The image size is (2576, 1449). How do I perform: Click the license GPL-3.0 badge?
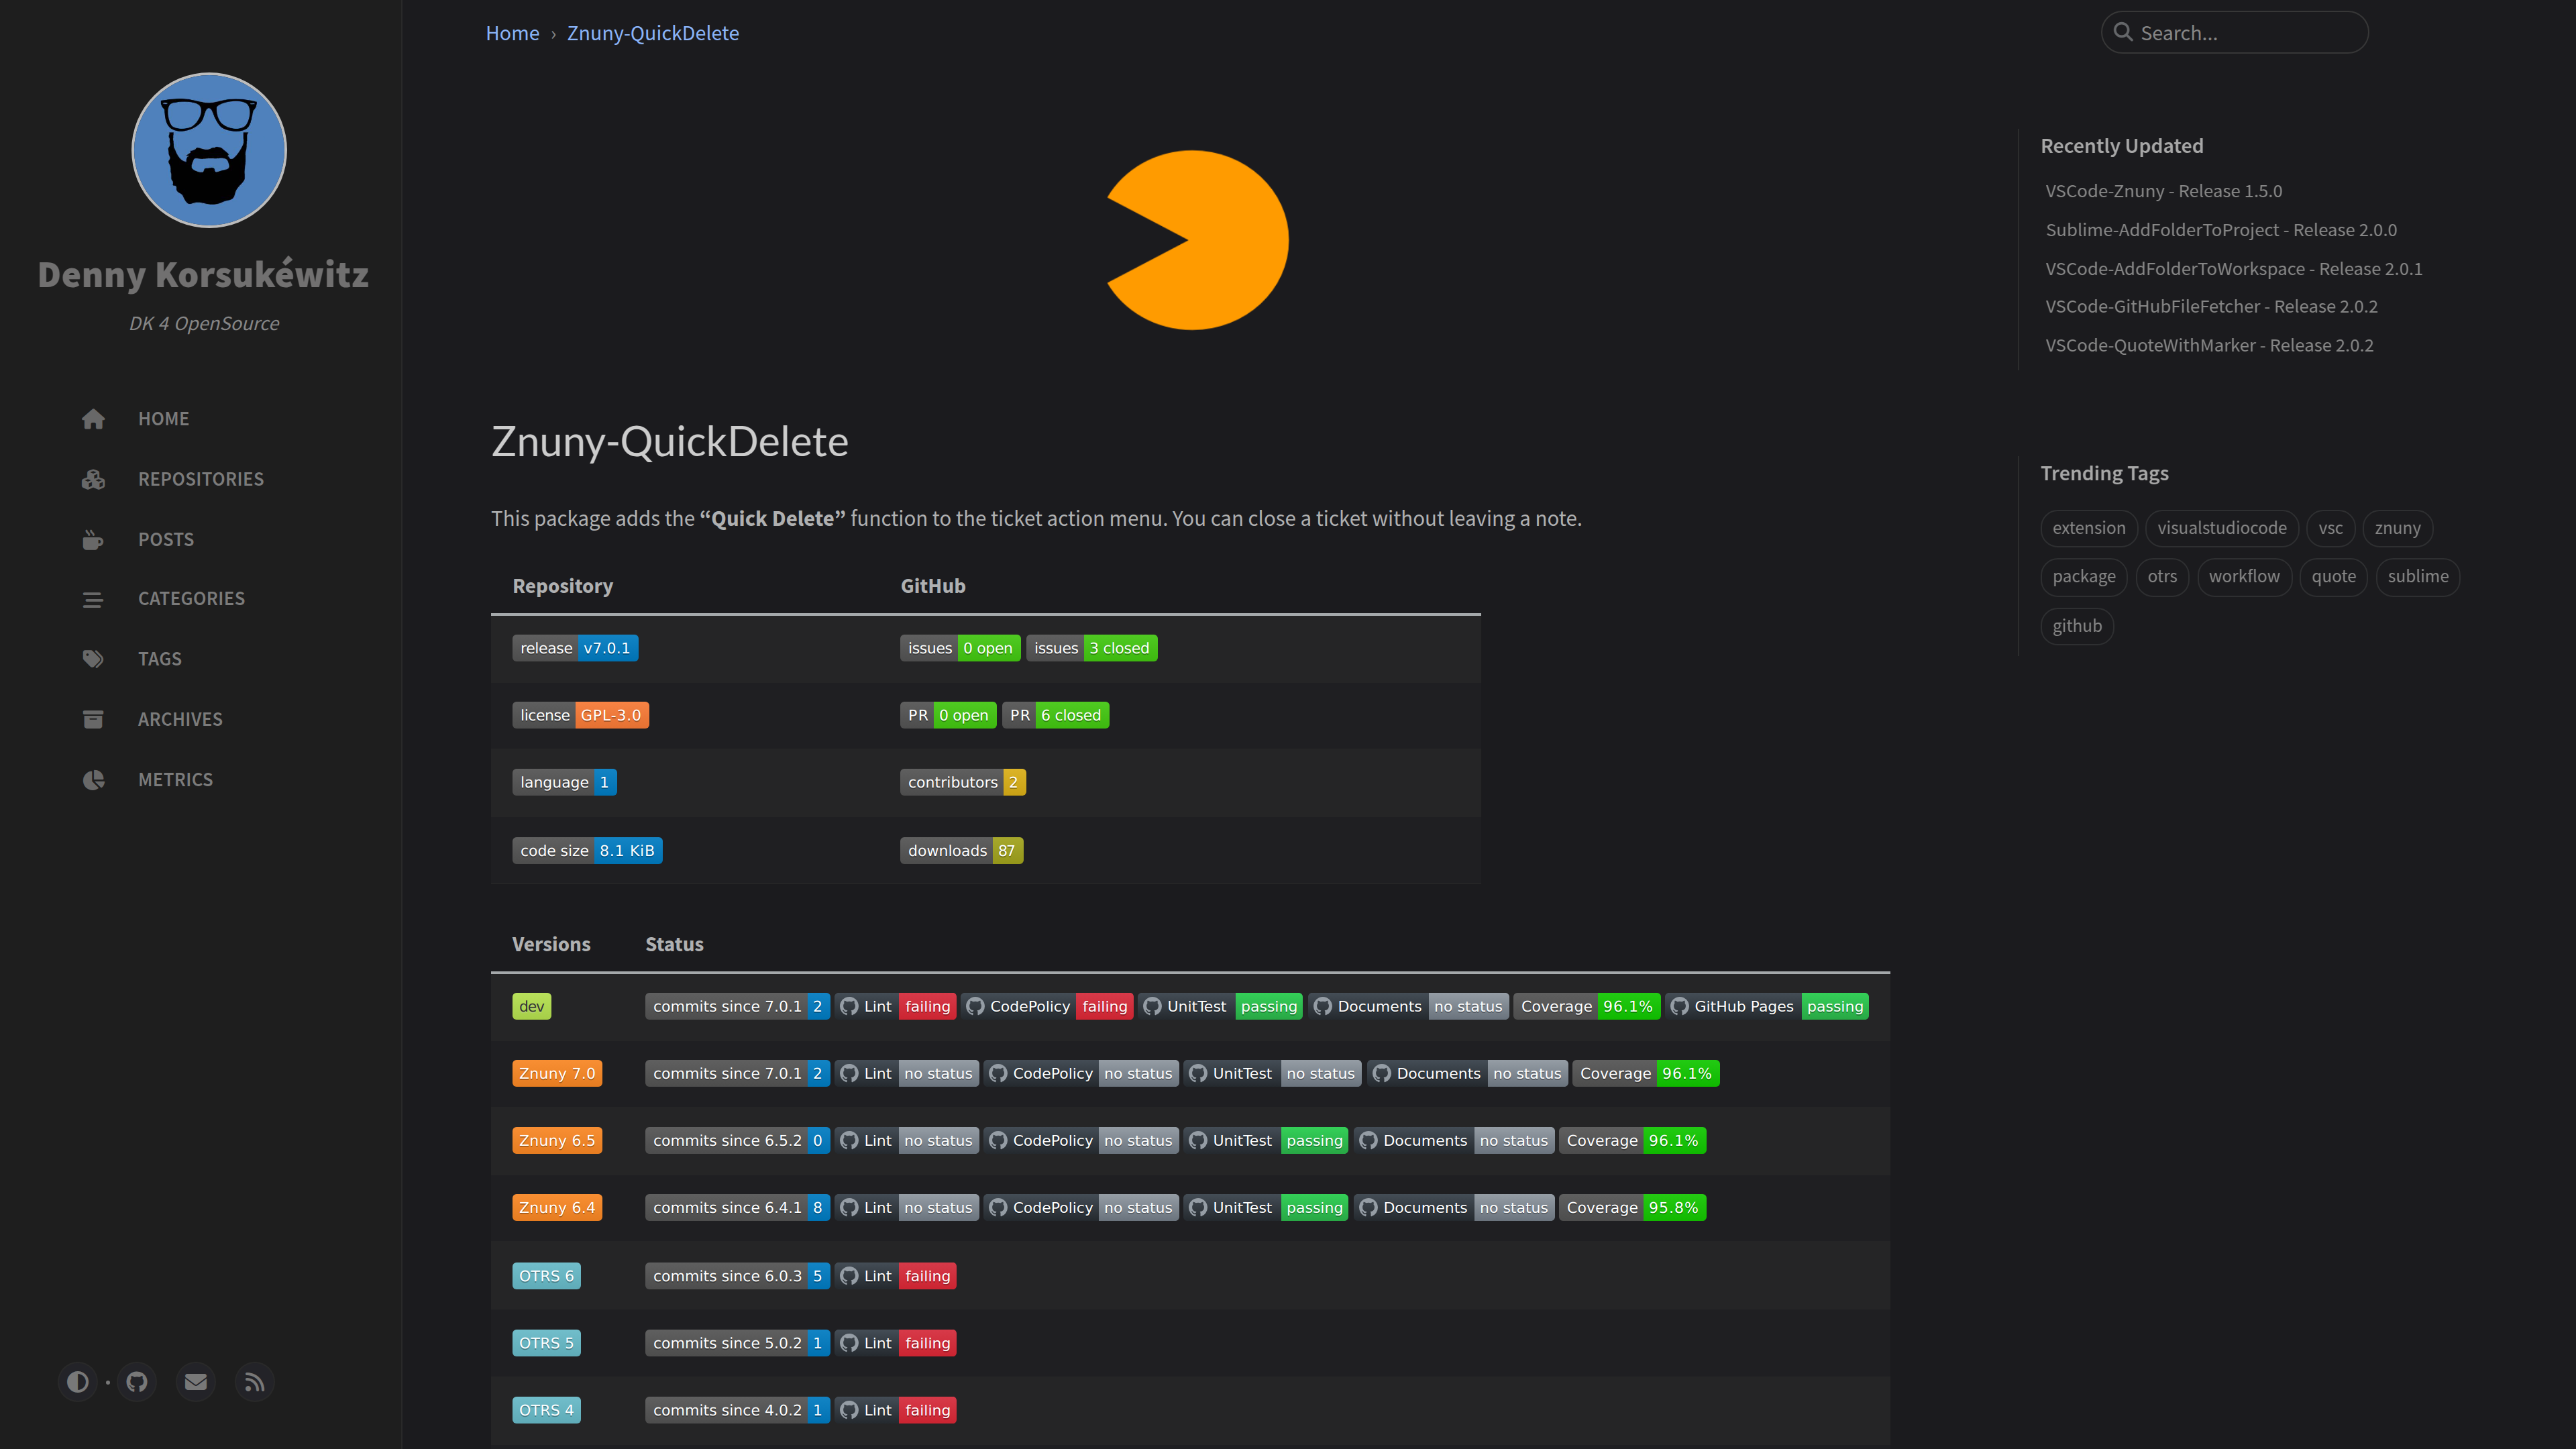pyautogui.click(x=581, y=715)
